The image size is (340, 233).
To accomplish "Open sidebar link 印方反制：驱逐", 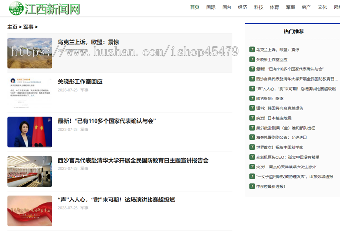I will coord(270,99).
